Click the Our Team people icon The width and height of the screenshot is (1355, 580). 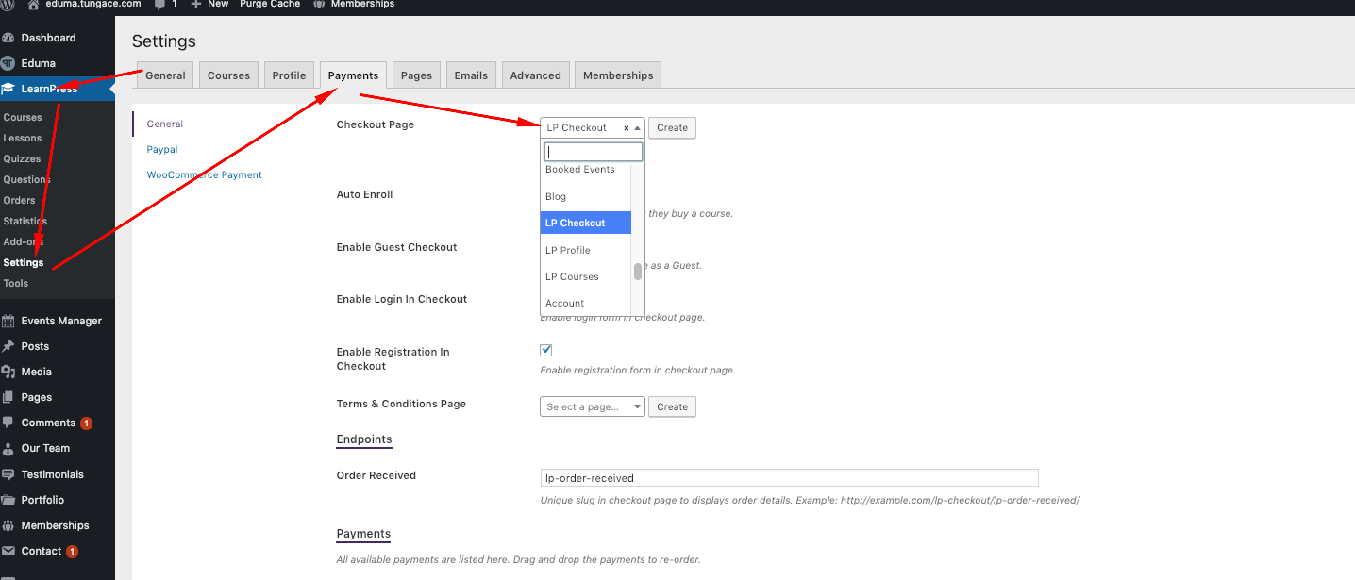coord(8,448)
